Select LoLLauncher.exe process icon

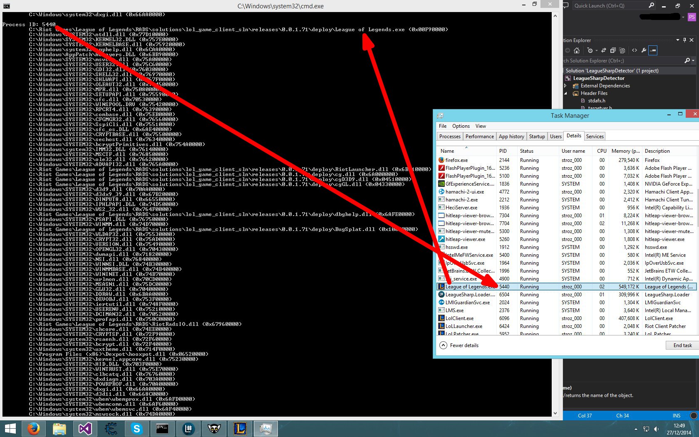click(x=441, y=326)
